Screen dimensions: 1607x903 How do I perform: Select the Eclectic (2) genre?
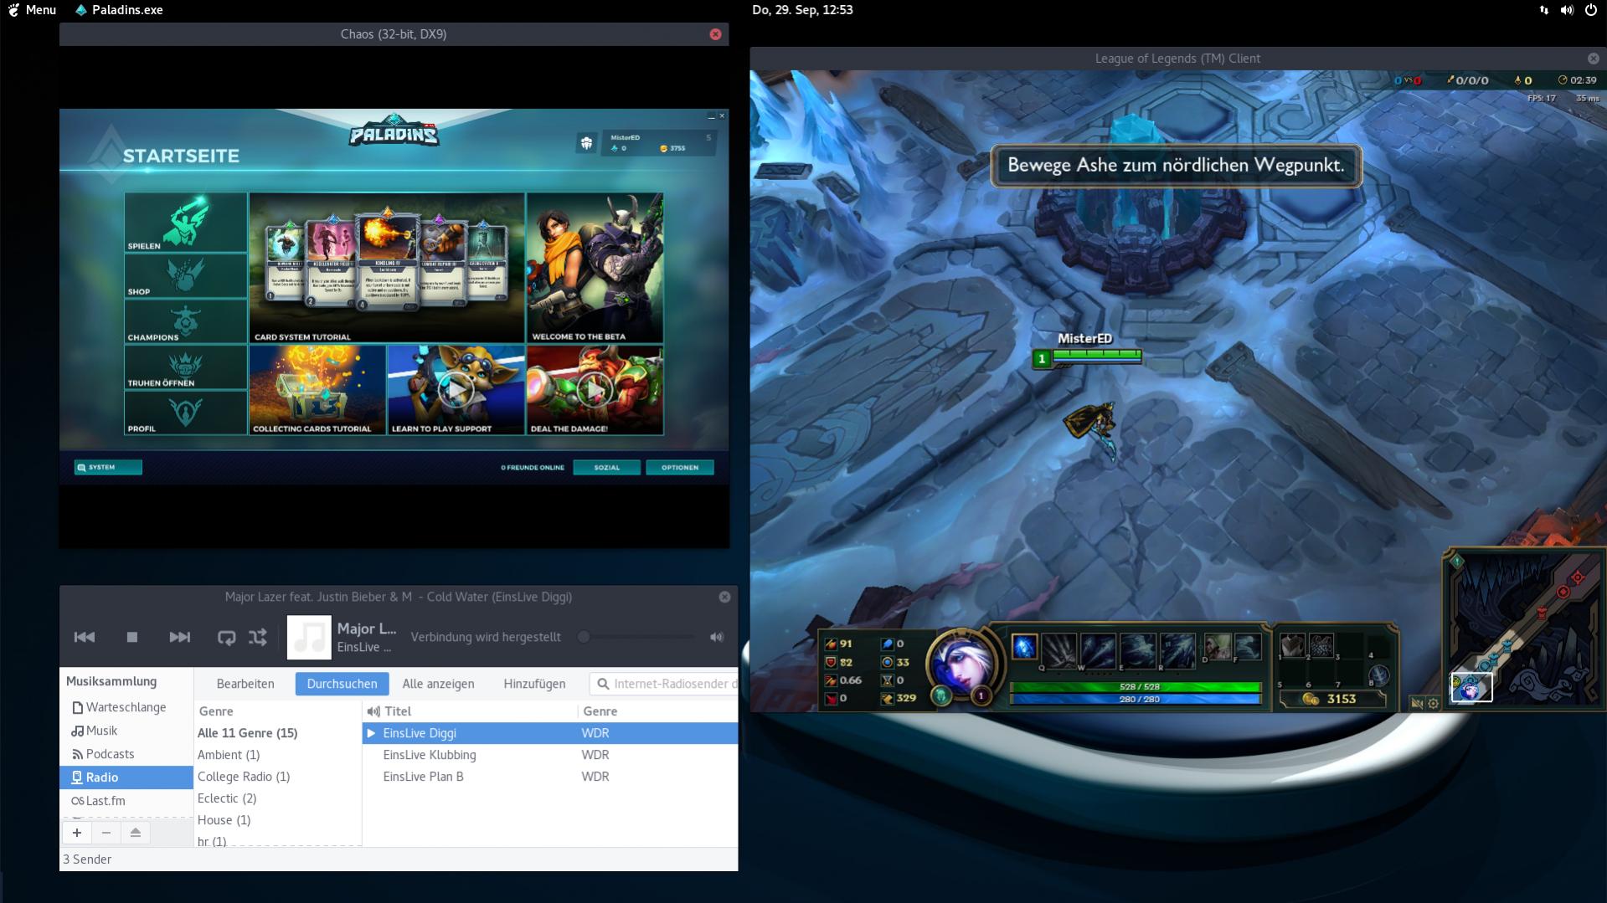(x=277, y=798)
